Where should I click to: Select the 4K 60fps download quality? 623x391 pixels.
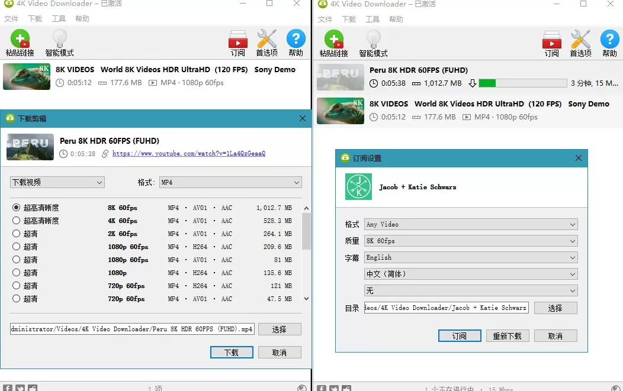pyautogui.click(x=17, y=221)
